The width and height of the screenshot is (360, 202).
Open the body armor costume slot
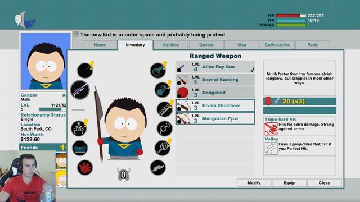point(80,148)
